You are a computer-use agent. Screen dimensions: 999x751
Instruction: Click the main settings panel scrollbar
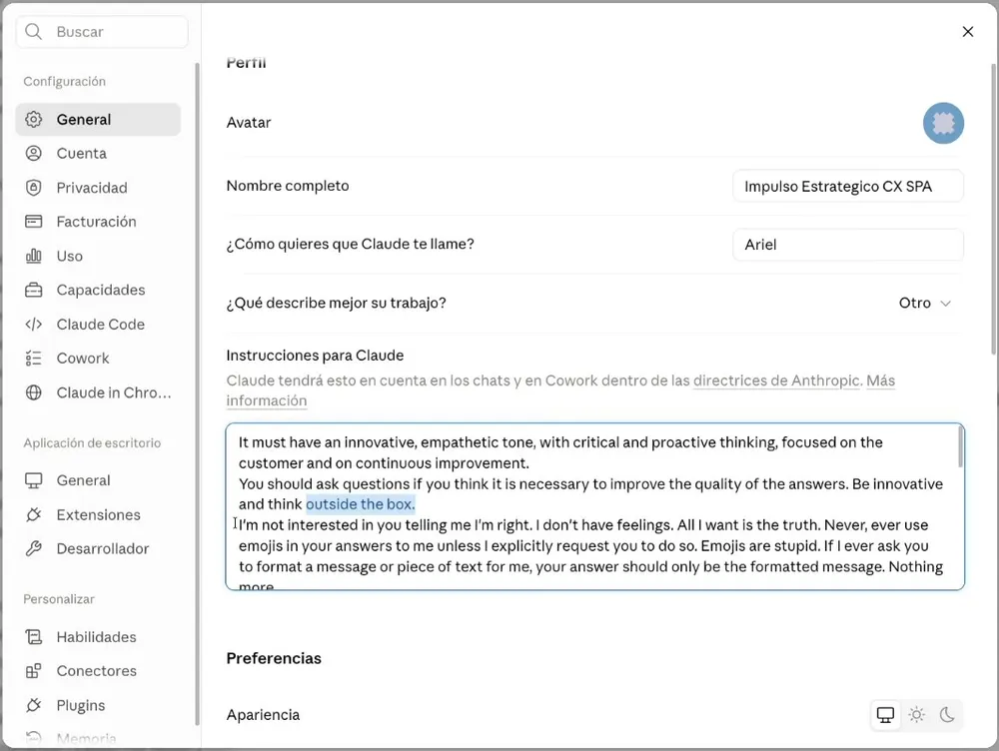coord(994,209)
